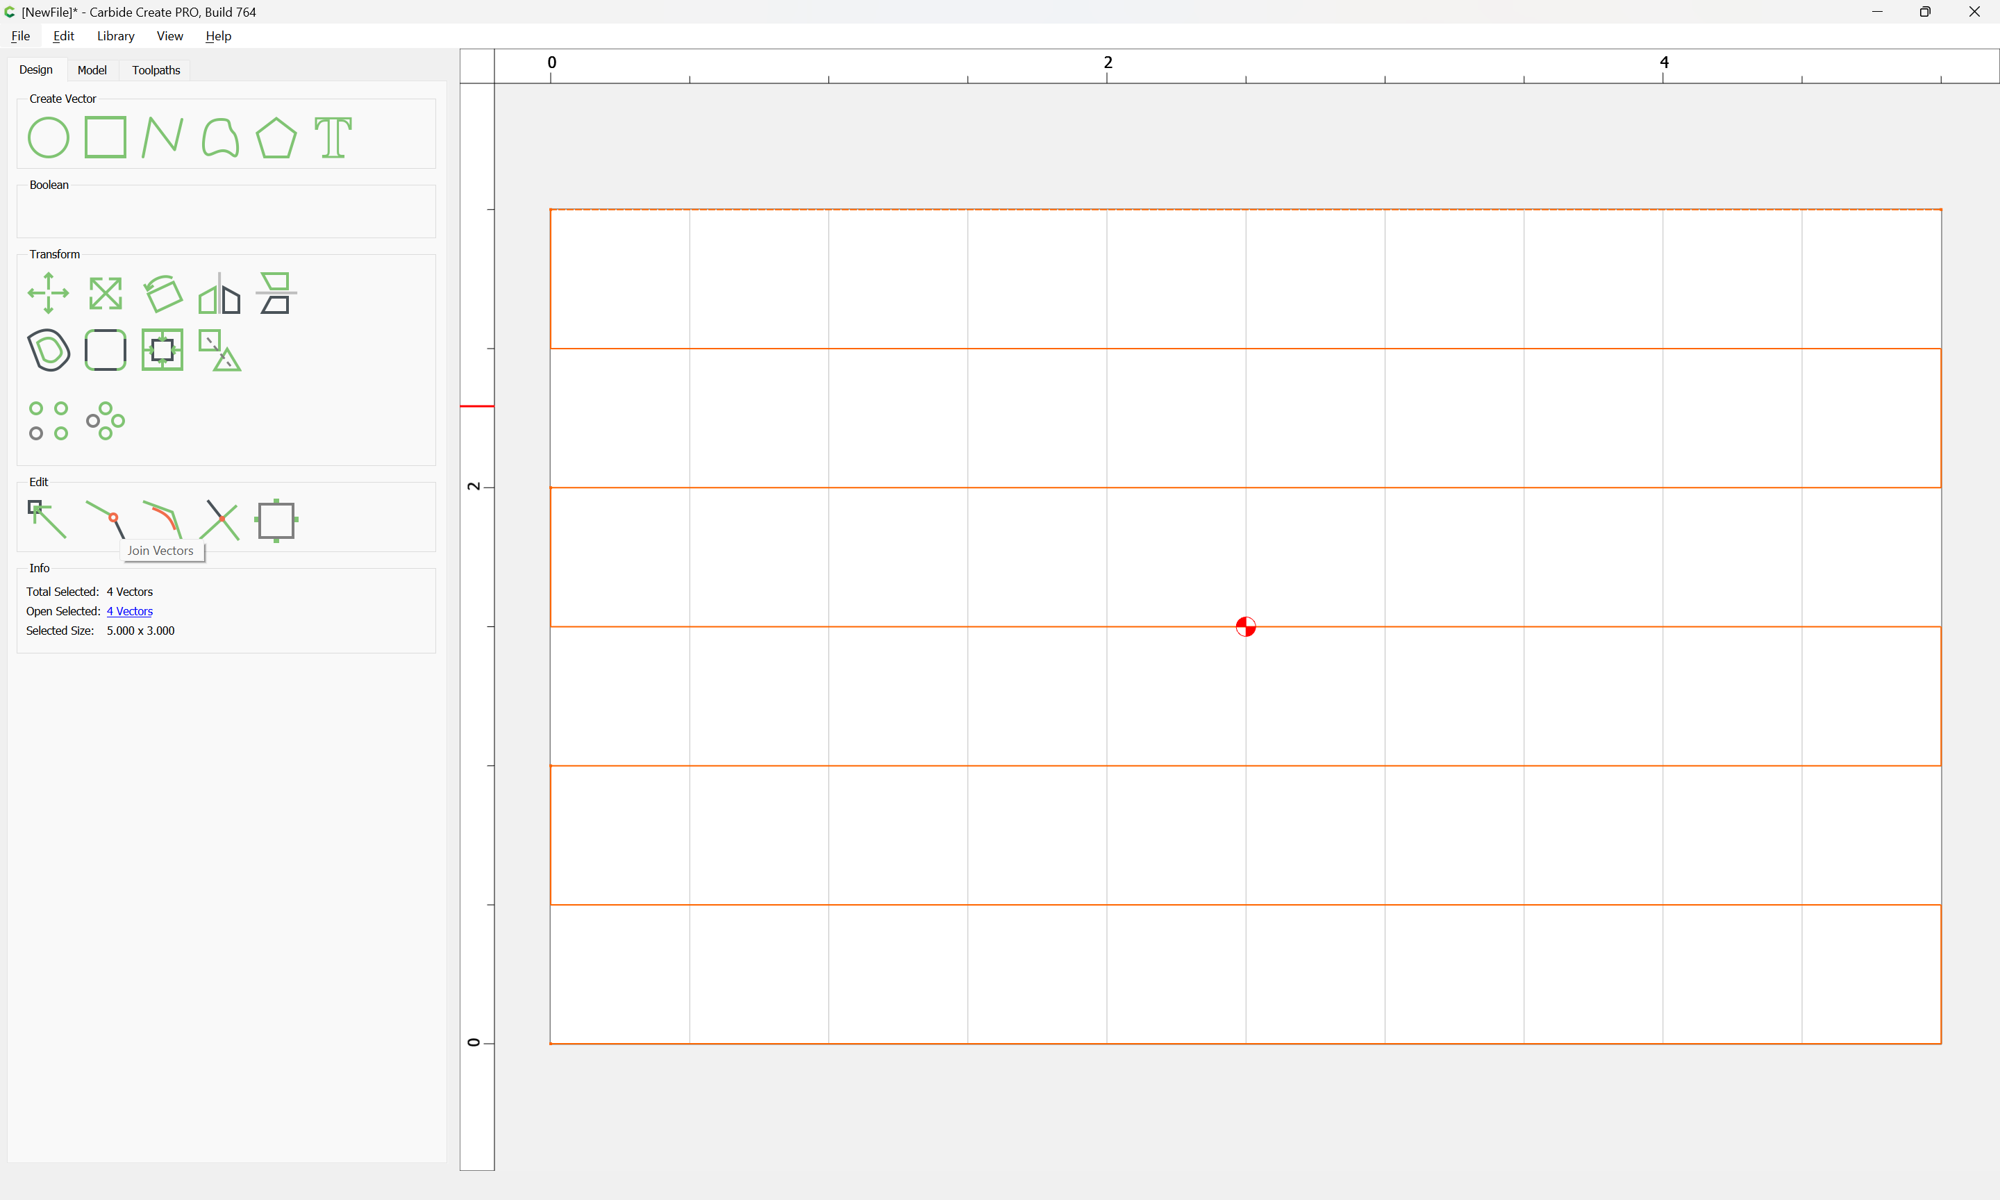Click the Join Vectors tool

[x=106, y=520]
